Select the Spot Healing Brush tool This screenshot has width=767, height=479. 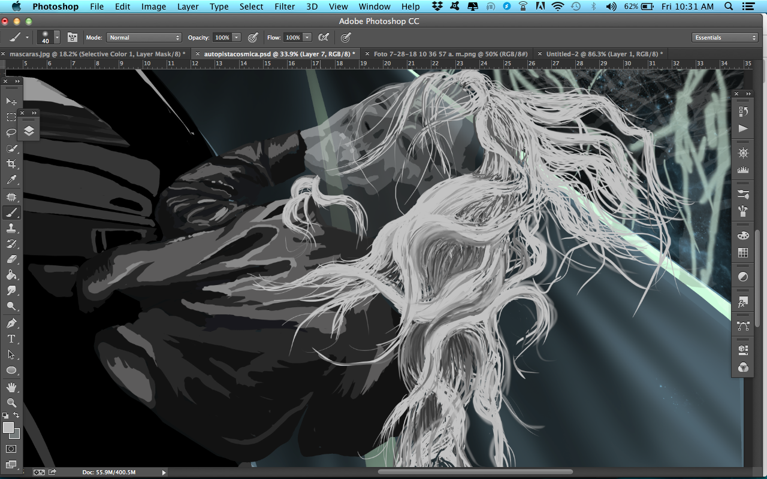coord(11,197)
